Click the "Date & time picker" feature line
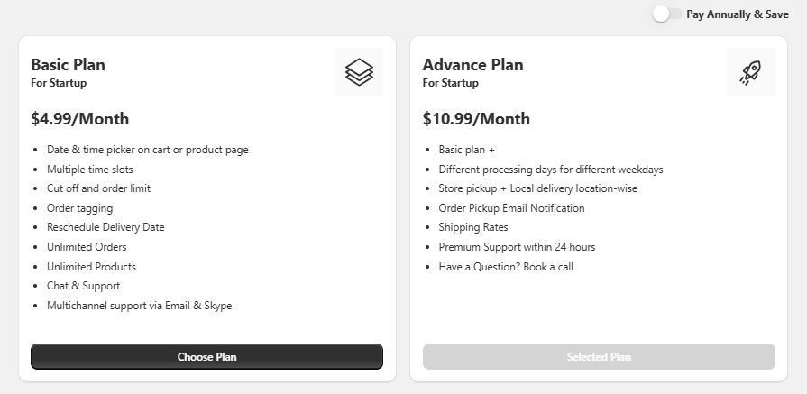This screenshot has width=807, height=394. (147, 150)
